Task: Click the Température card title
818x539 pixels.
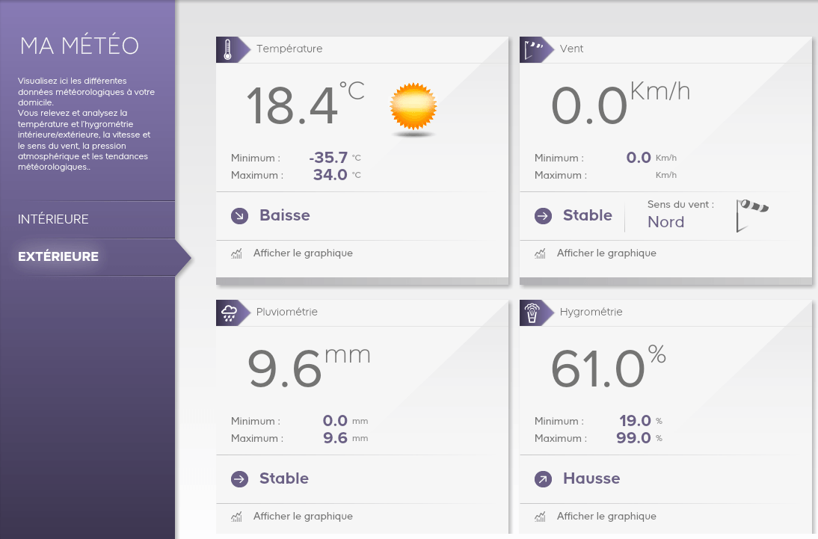Action: pos(289,49)
